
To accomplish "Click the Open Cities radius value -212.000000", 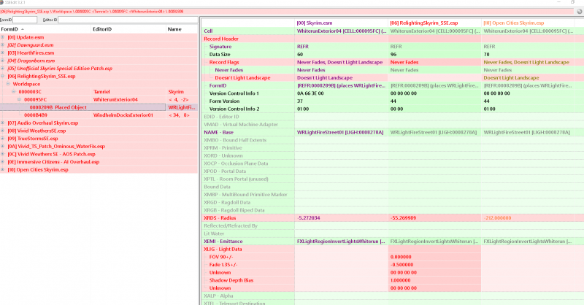I will click(x=497, y=218).
